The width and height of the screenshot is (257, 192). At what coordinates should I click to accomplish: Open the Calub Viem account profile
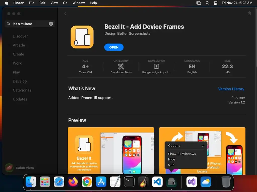[19, 168]
